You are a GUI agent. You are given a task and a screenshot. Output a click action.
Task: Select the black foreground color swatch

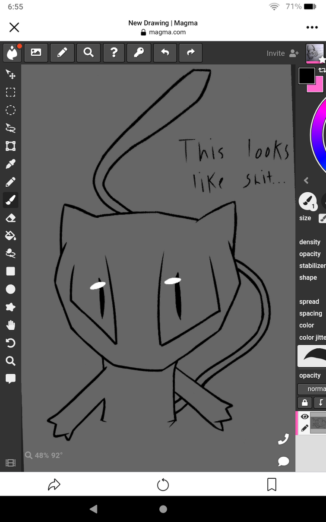(x=307, y=76)
